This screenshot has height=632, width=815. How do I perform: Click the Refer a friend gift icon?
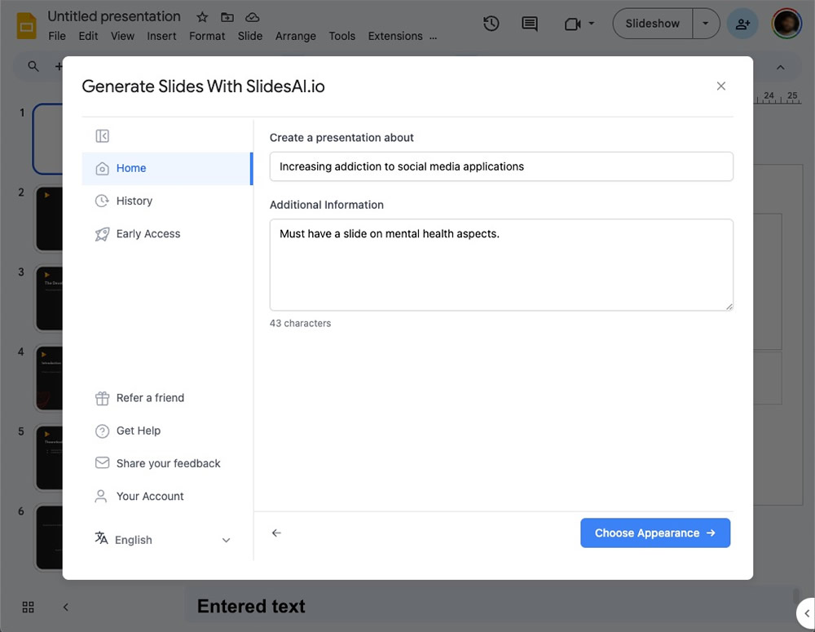(x=103, y=399)
